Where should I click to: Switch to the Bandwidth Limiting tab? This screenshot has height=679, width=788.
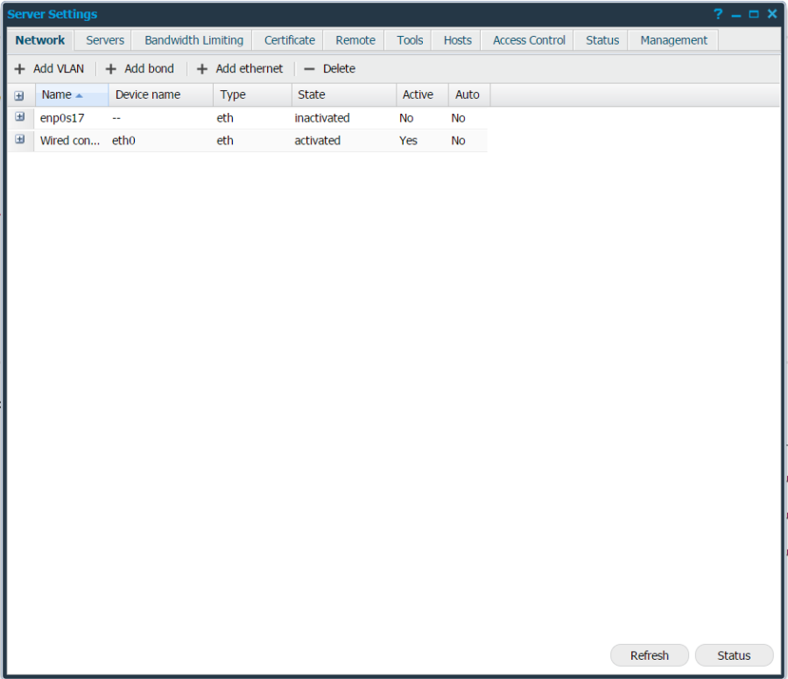point(193,39)
